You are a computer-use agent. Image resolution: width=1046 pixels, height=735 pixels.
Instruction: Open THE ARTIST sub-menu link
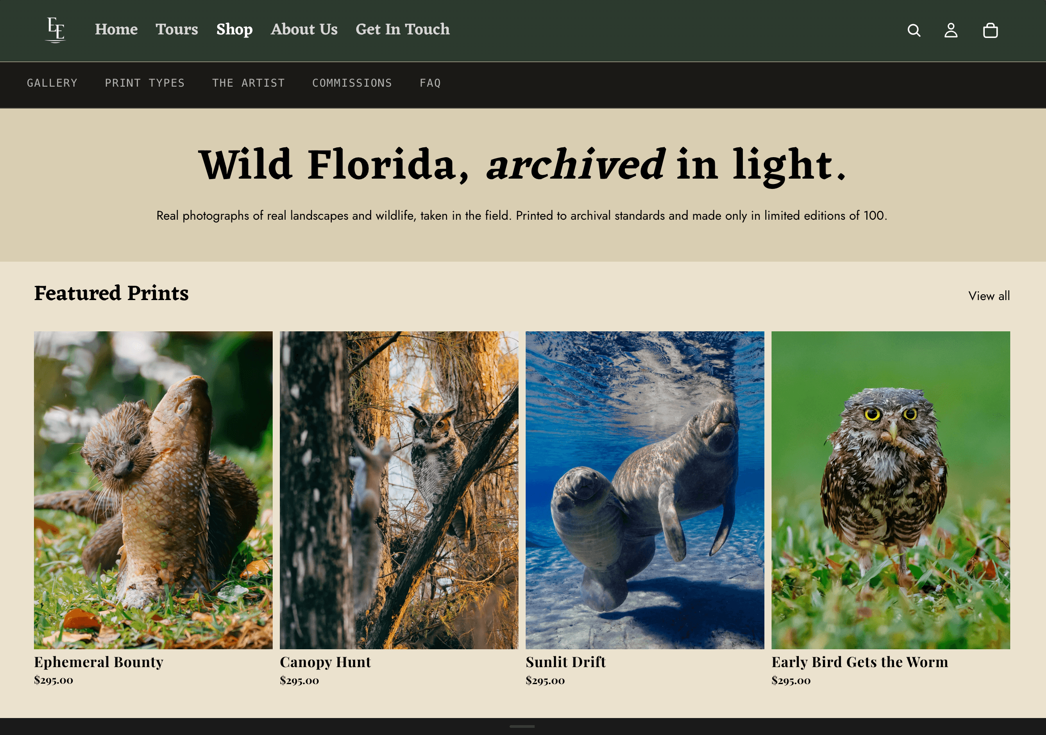point(248,84)
